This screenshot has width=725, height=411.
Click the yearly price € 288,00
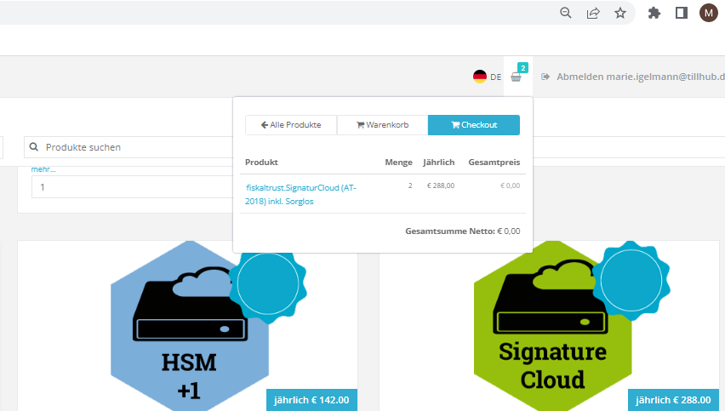click(441, 186)
